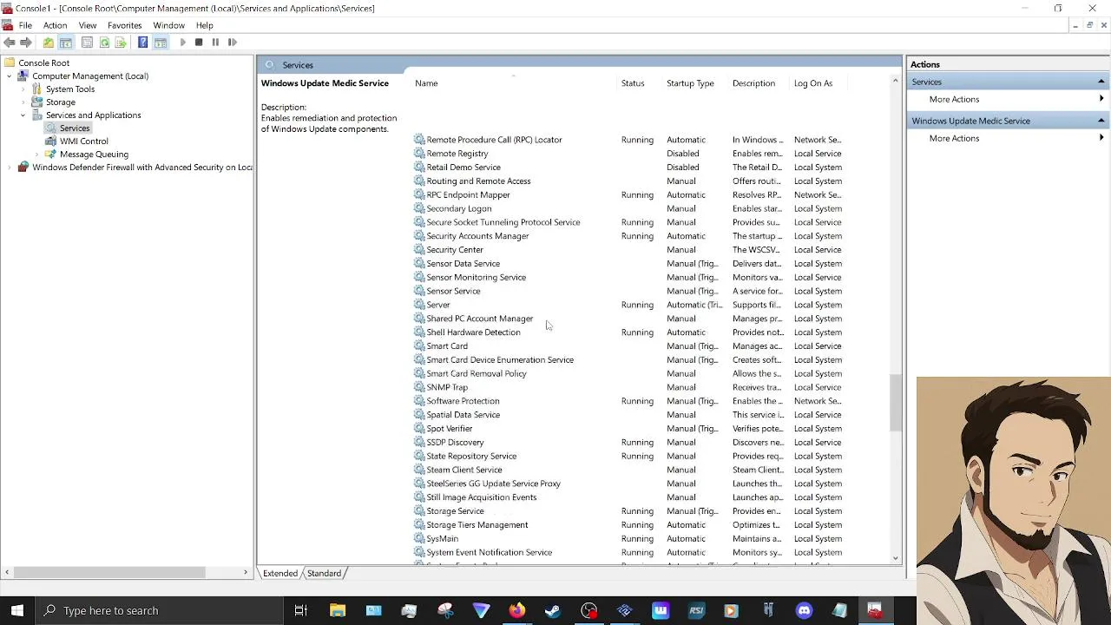1111x625 pixels.
Task: Open the Properties toolbar icon
Action: [x=87, y=42]
